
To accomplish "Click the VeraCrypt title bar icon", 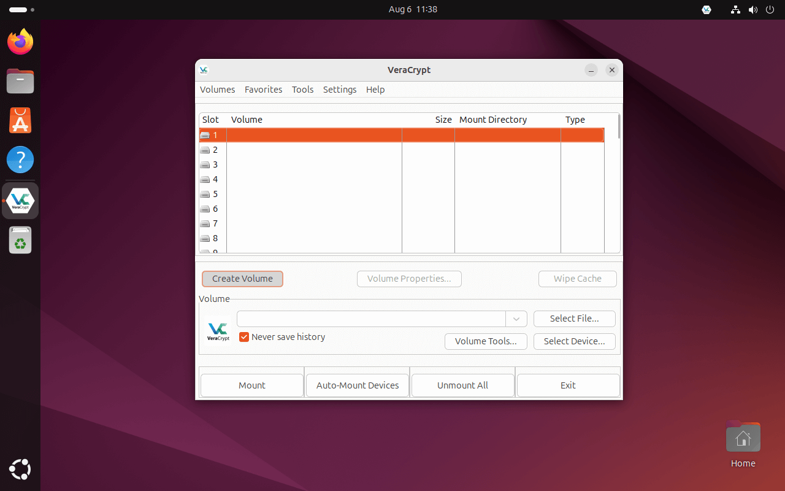I will (x=204, y=70).
